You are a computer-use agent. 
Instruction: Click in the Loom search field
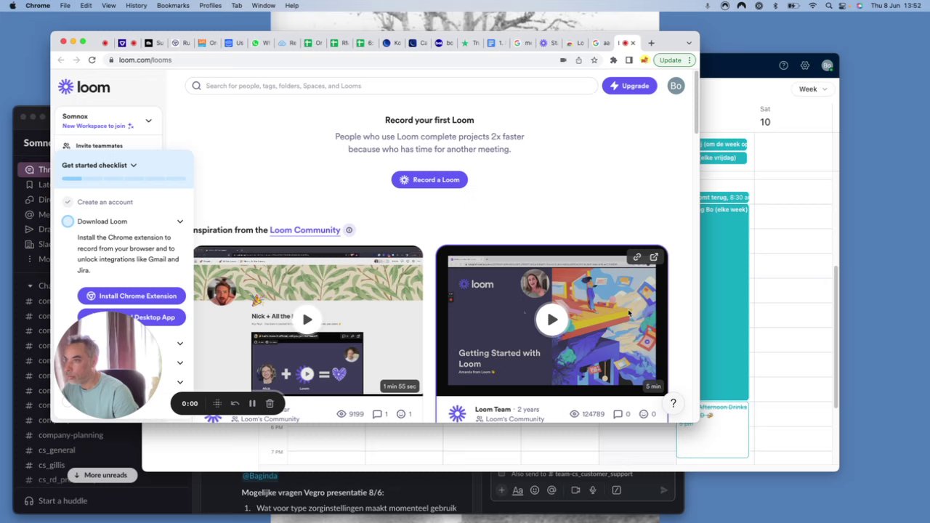pyautogui.click(x=392, y=86)
